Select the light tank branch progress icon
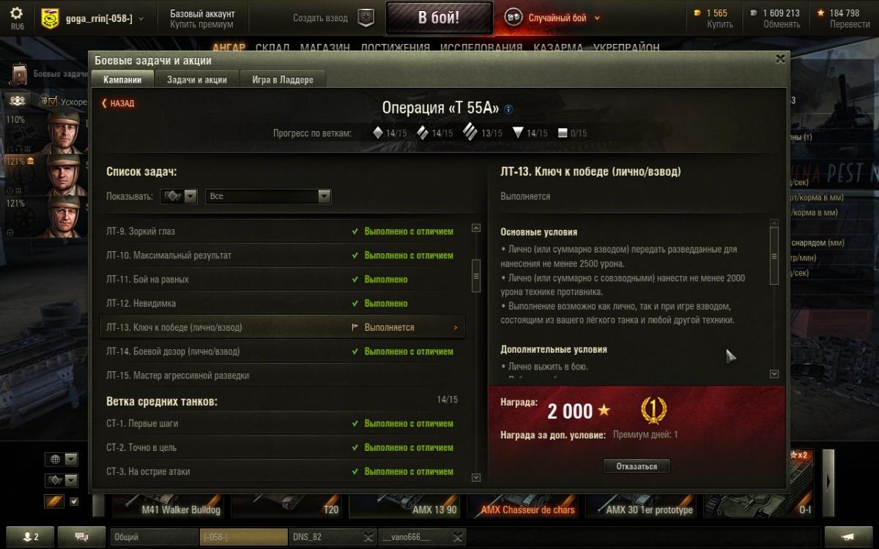 coord(378,133)
